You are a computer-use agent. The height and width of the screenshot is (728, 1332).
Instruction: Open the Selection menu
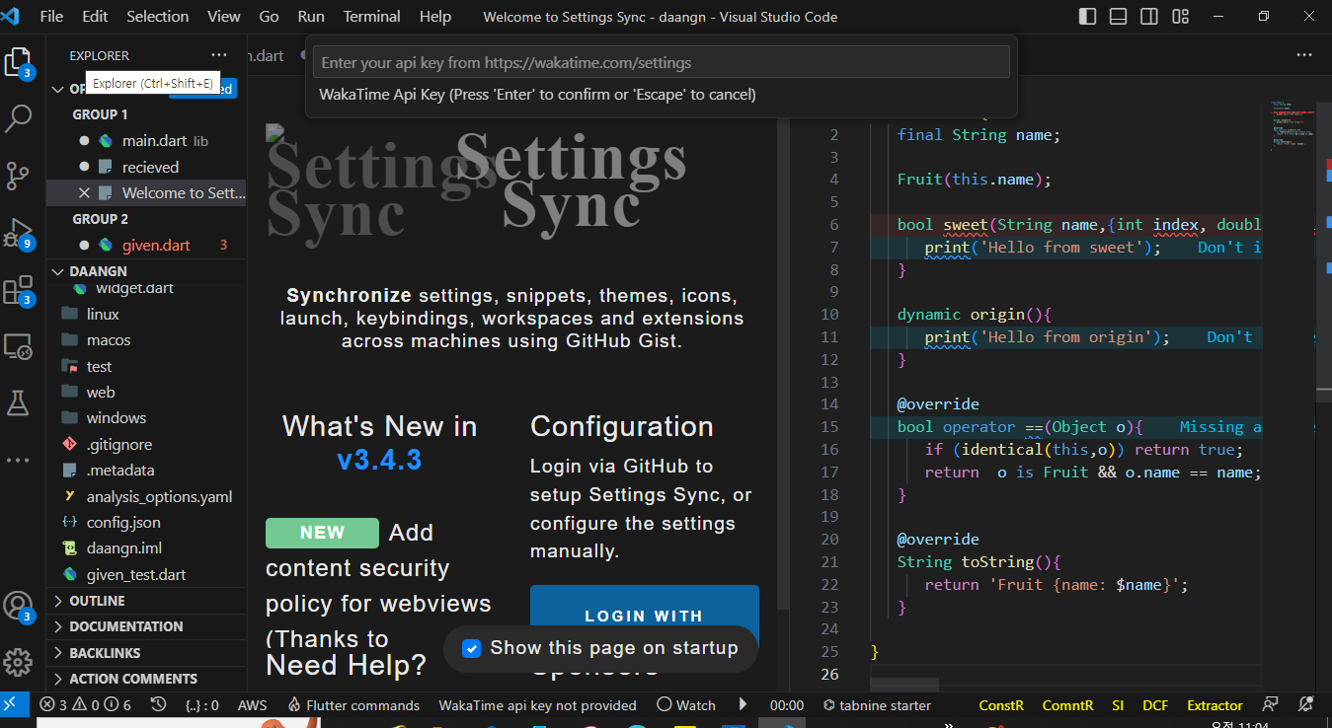pyautogui.click(x=158, y=17)
